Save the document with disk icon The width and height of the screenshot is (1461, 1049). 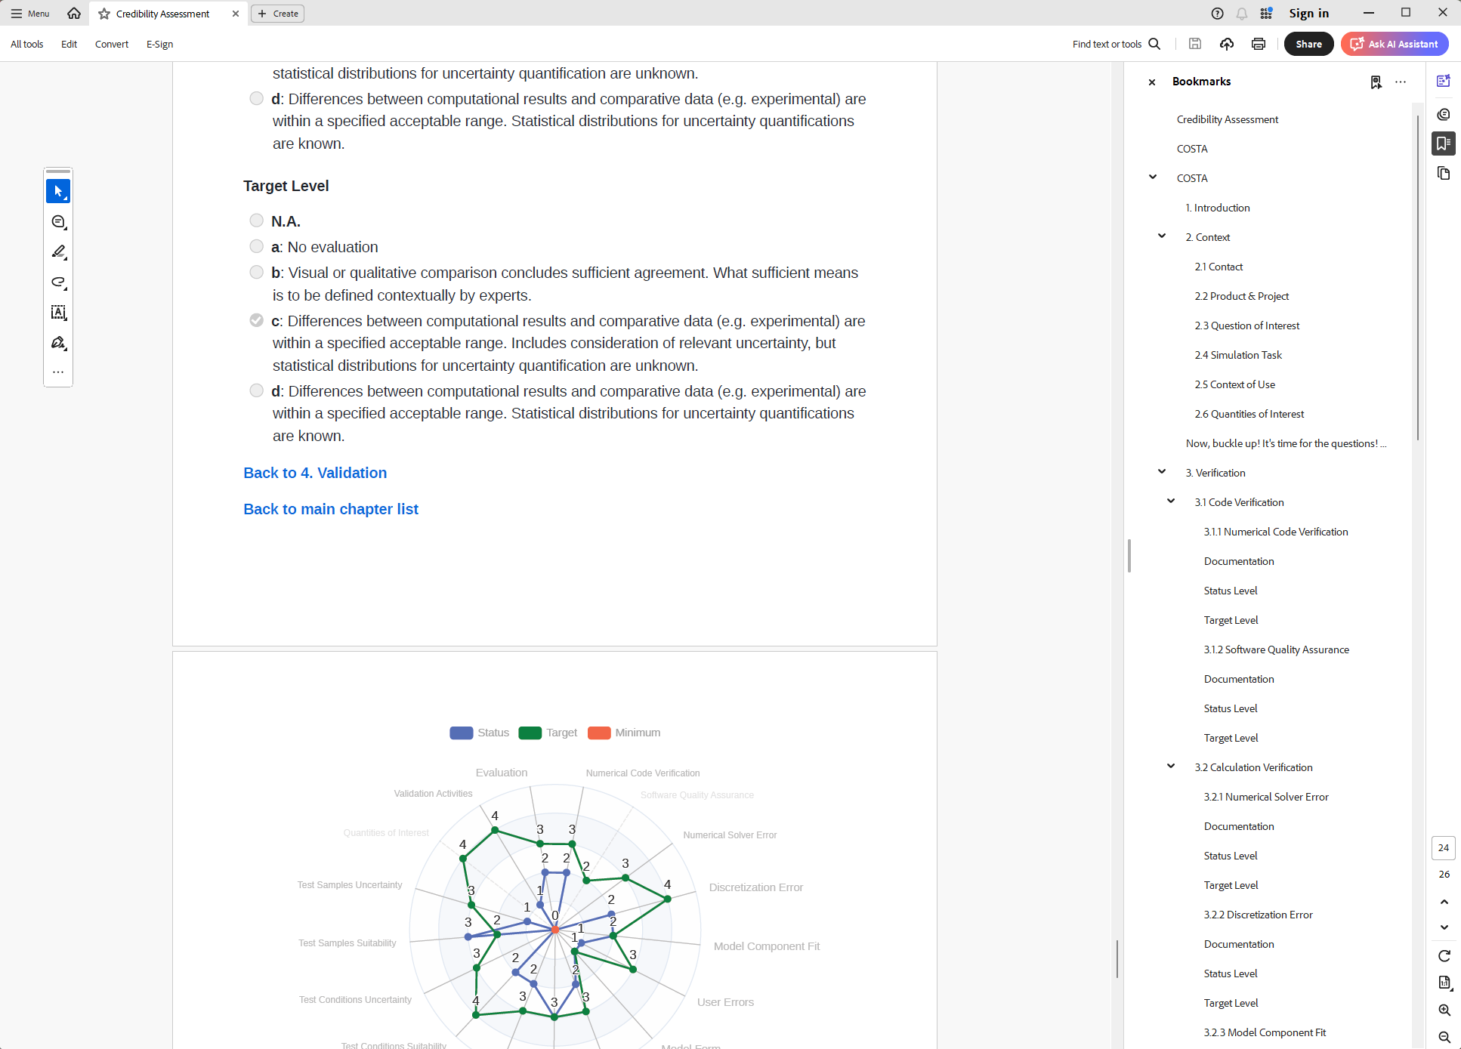pyautogui.click(x=1195, y=44)
